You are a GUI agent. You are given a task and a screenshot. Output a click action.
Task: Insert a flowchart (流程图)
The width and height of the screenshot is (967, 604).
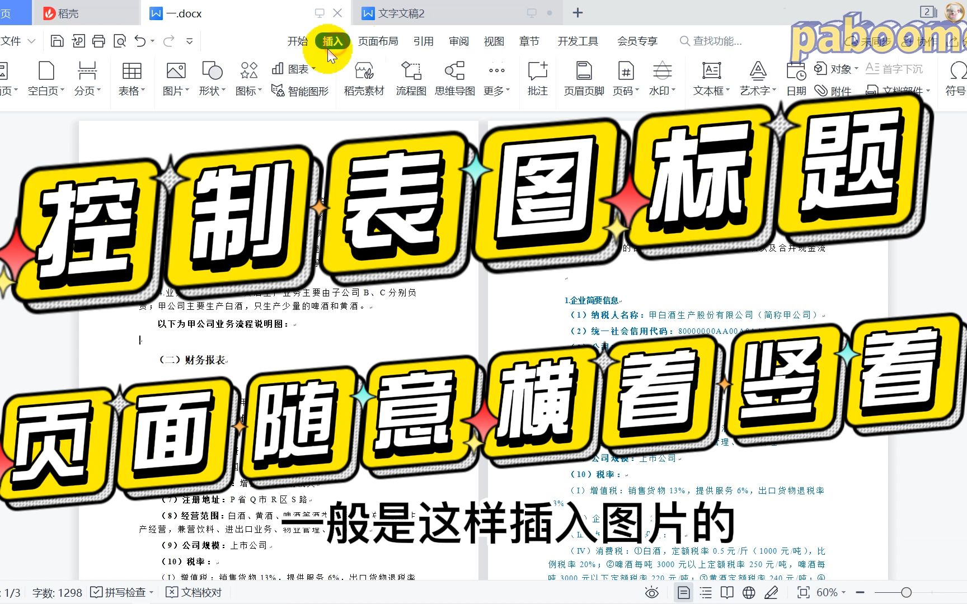[411, 78]
